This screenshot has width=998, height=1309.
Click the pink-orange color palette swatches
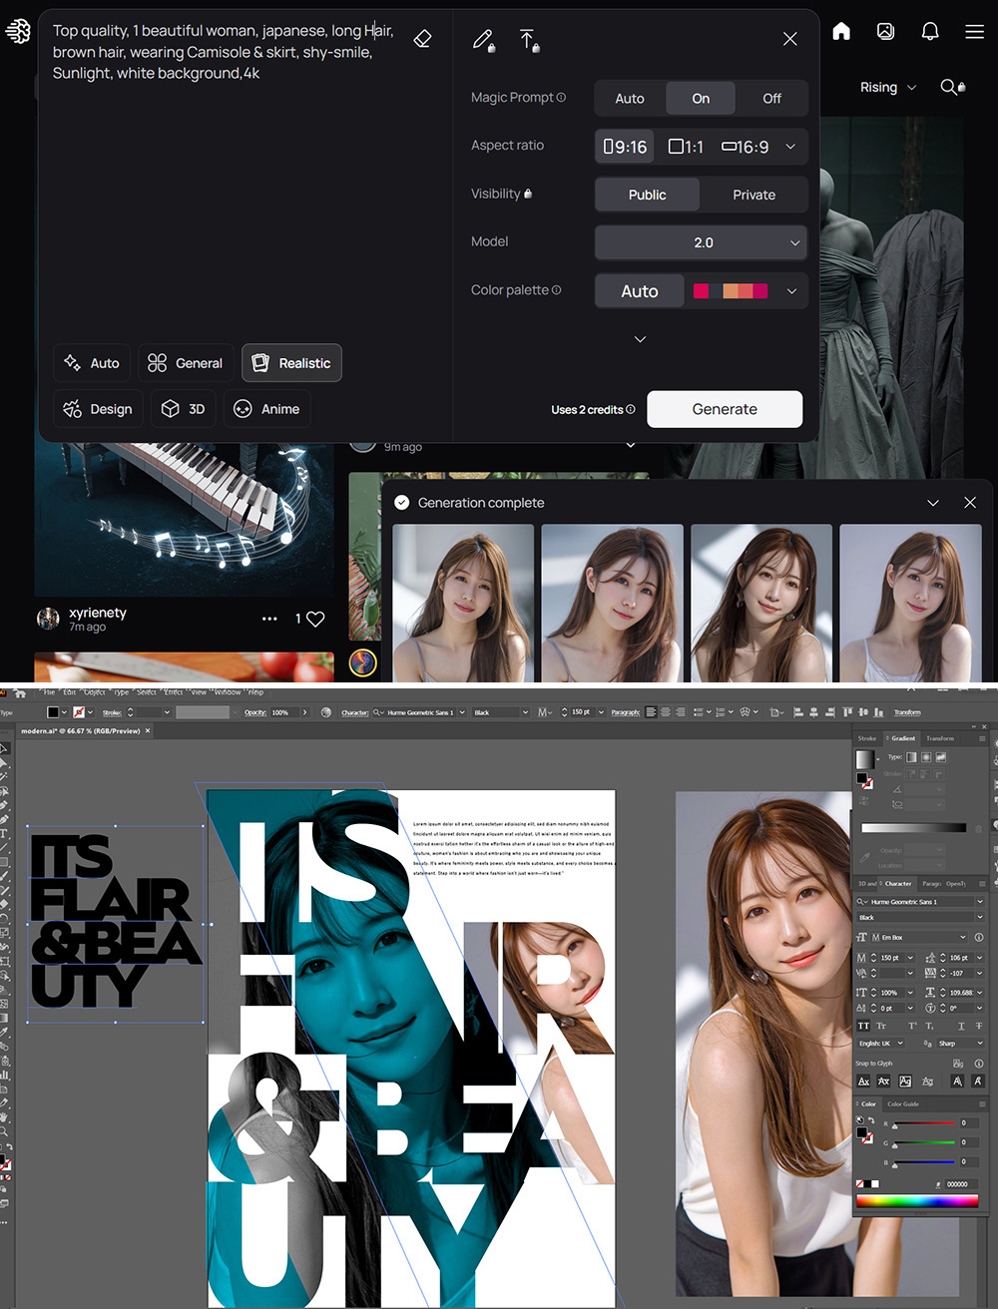[731, 291]
